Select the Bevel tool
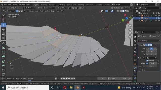The width and height of the screenshot is (161, 90). (x=4, y=66)
